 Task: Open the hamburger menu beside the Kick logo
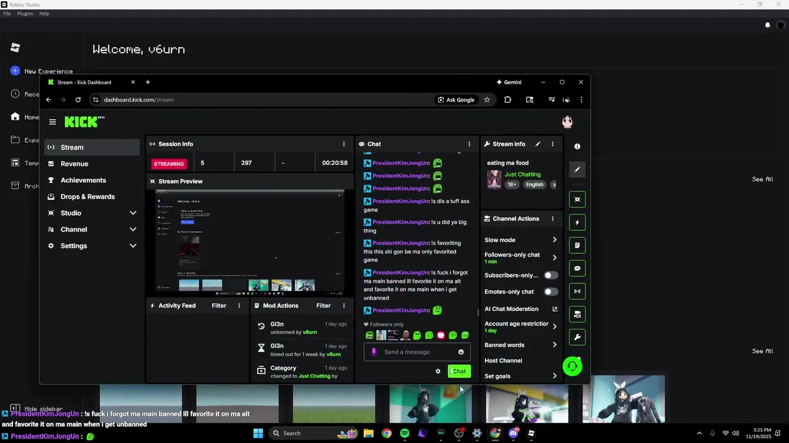point(52,122)
